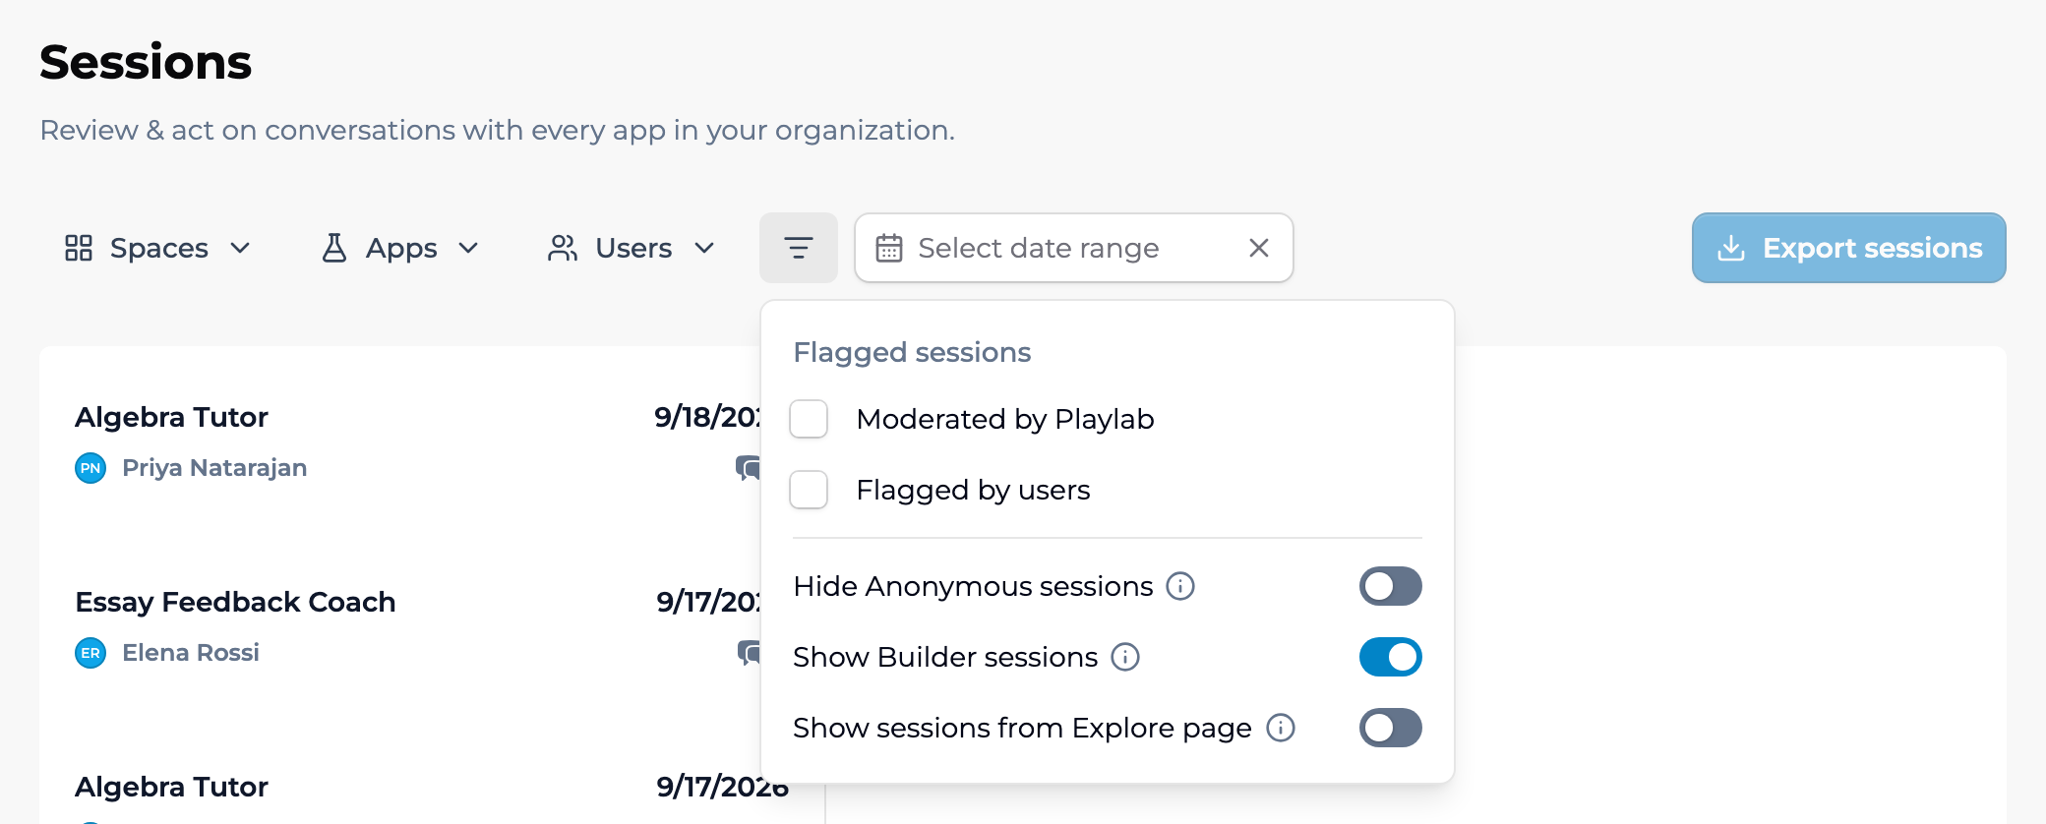Check the Moderated by Playlab checkbox
Image resolution: width=2046 pixels, height=824 pixels.
point(809,419)
